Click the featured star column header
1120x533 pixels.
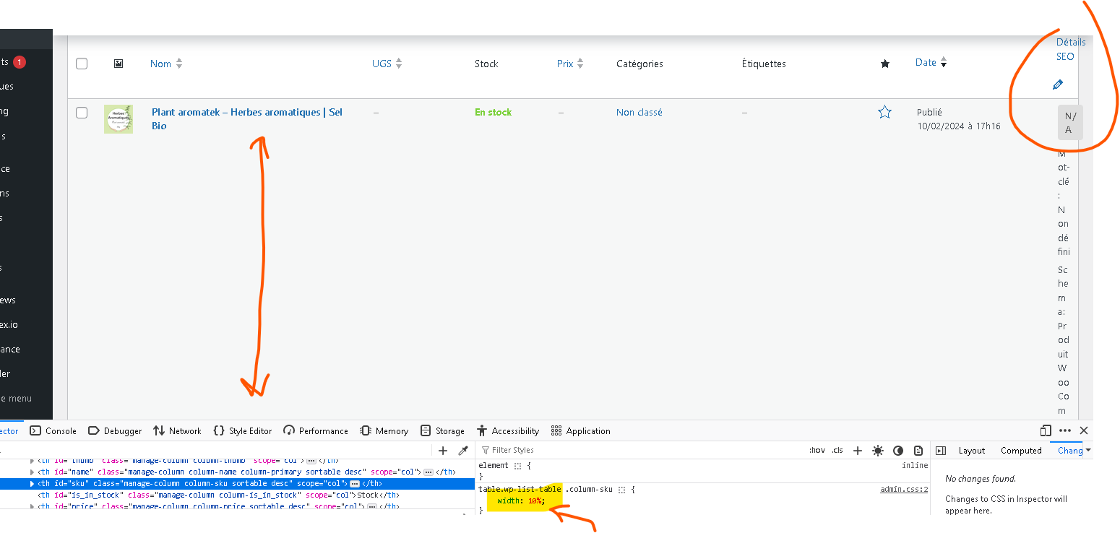885,64
